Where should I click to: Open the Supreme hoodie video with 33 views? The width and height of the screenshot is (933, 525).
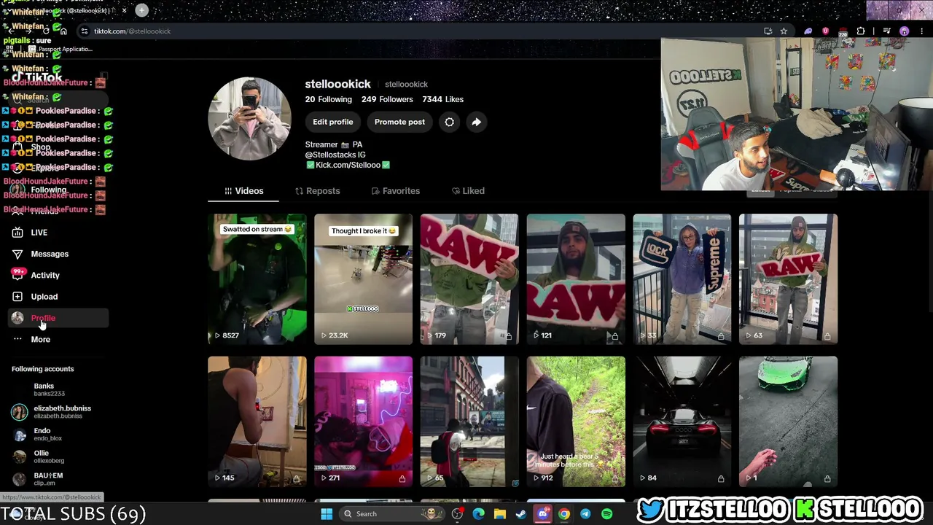pos(682,279)
